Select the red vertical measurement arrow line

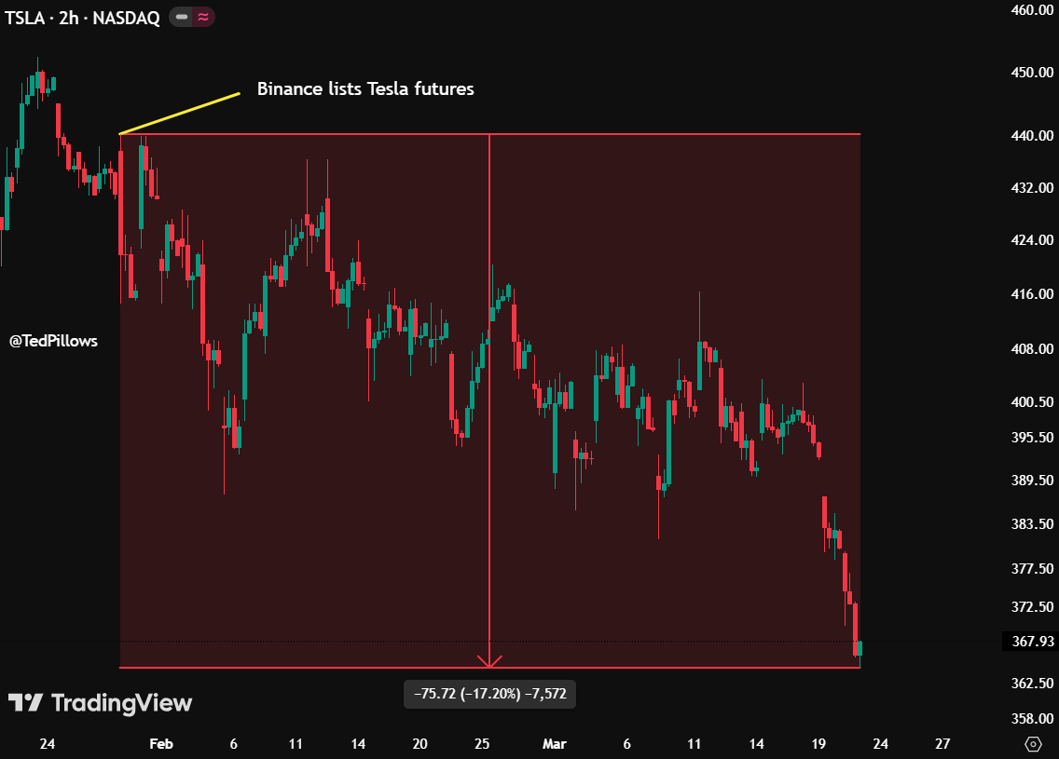(x=489, y=400)
